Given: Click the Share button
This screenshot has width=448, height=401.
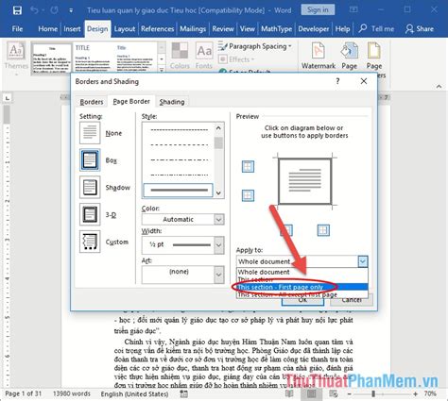Looking at the screenshot, I should [420, 29].
